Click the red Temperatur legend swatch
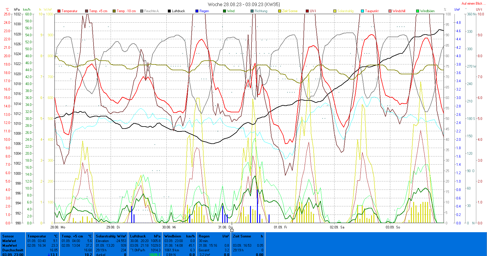 [59, 11]
